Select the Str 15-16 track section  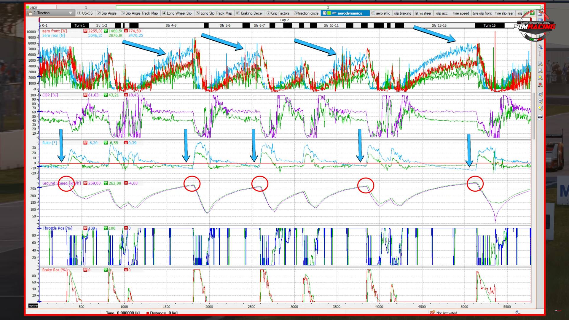tap(439, 26)
